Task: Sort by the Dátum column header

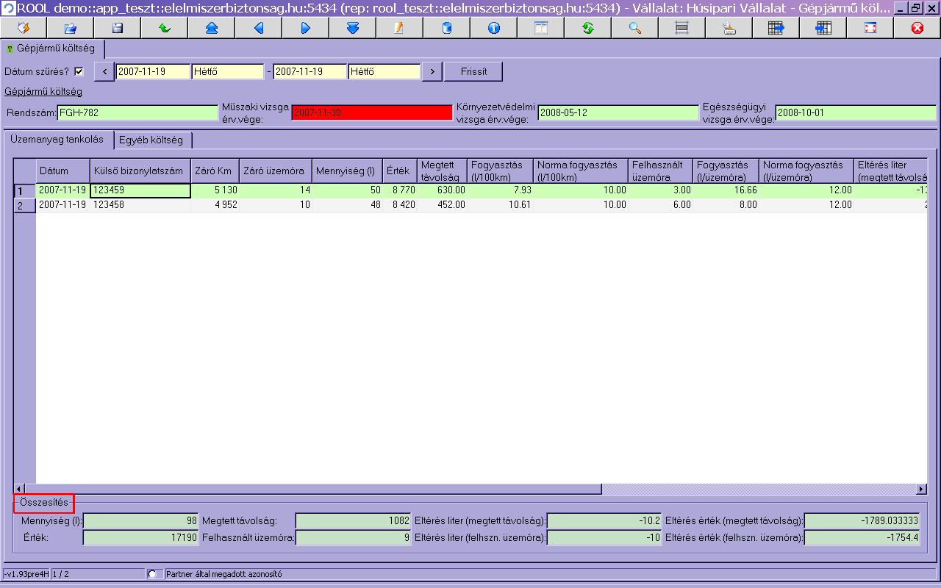Action: (63, 171)
